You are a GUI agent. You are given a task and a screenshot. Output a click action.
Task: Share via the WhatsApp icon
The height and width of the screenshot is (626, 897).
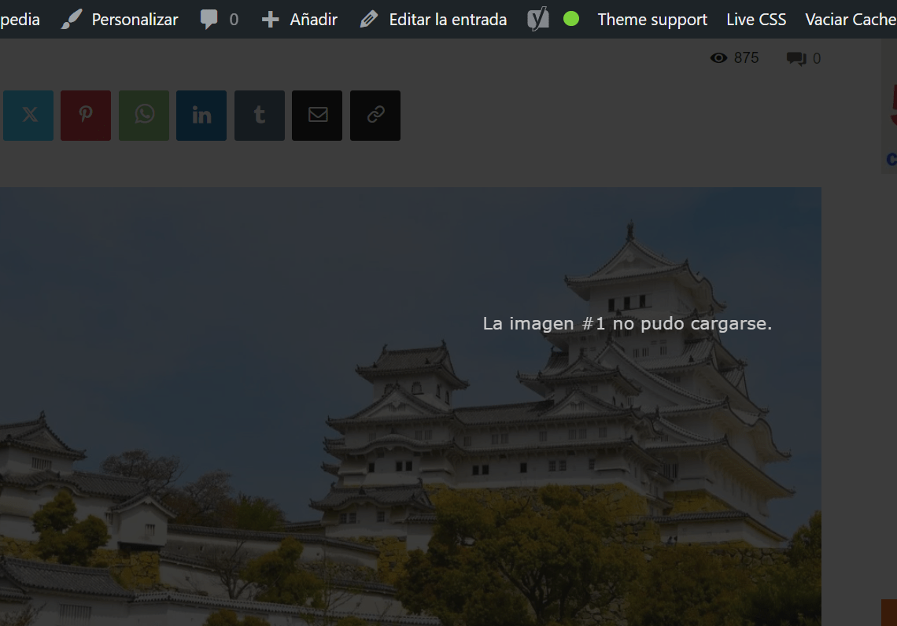click(144, 116)
